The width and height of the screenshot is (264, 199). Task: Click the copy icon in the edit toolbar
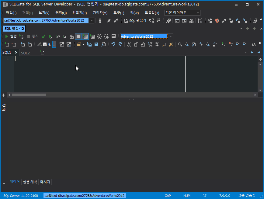pyautogui.click(x=136, y=44)
